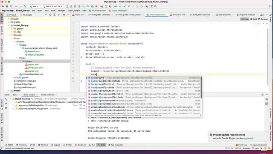Switch editor to Split view
This screenshot has height=154, width=273.
click(253, 19)
